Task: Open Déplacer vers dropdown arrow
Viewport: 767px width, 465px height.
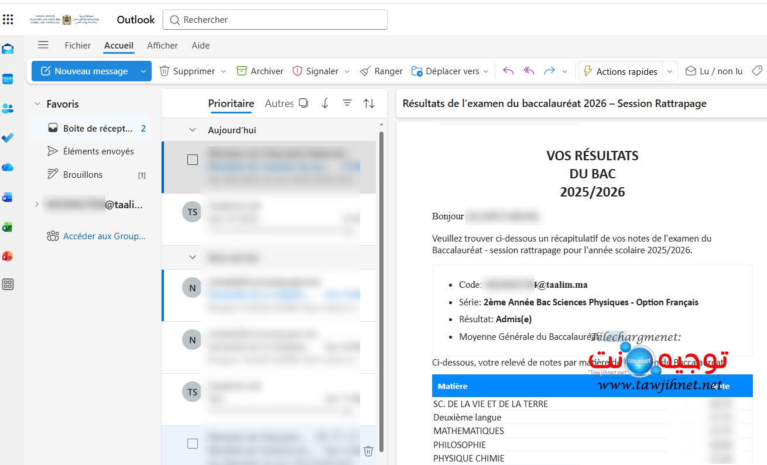Action: point(485,71)
